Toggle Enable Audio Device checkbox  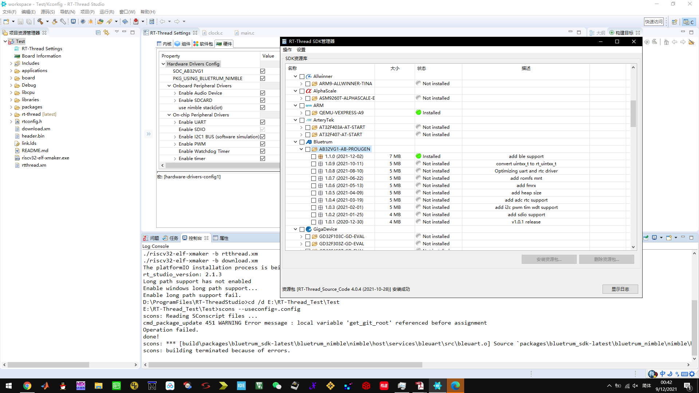pos(262,93)
